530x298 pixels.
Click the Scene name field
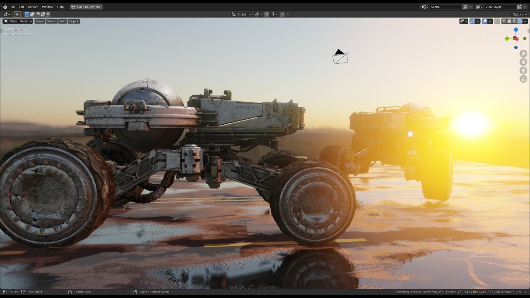(x=446, y=7)
